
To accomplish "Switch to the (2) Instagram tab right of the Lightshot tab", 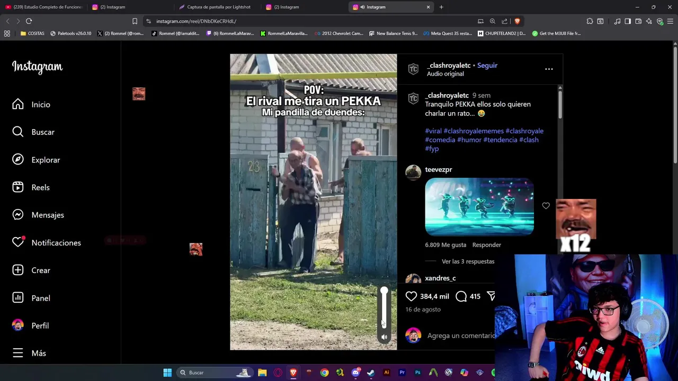I will [x=305, y=7].
